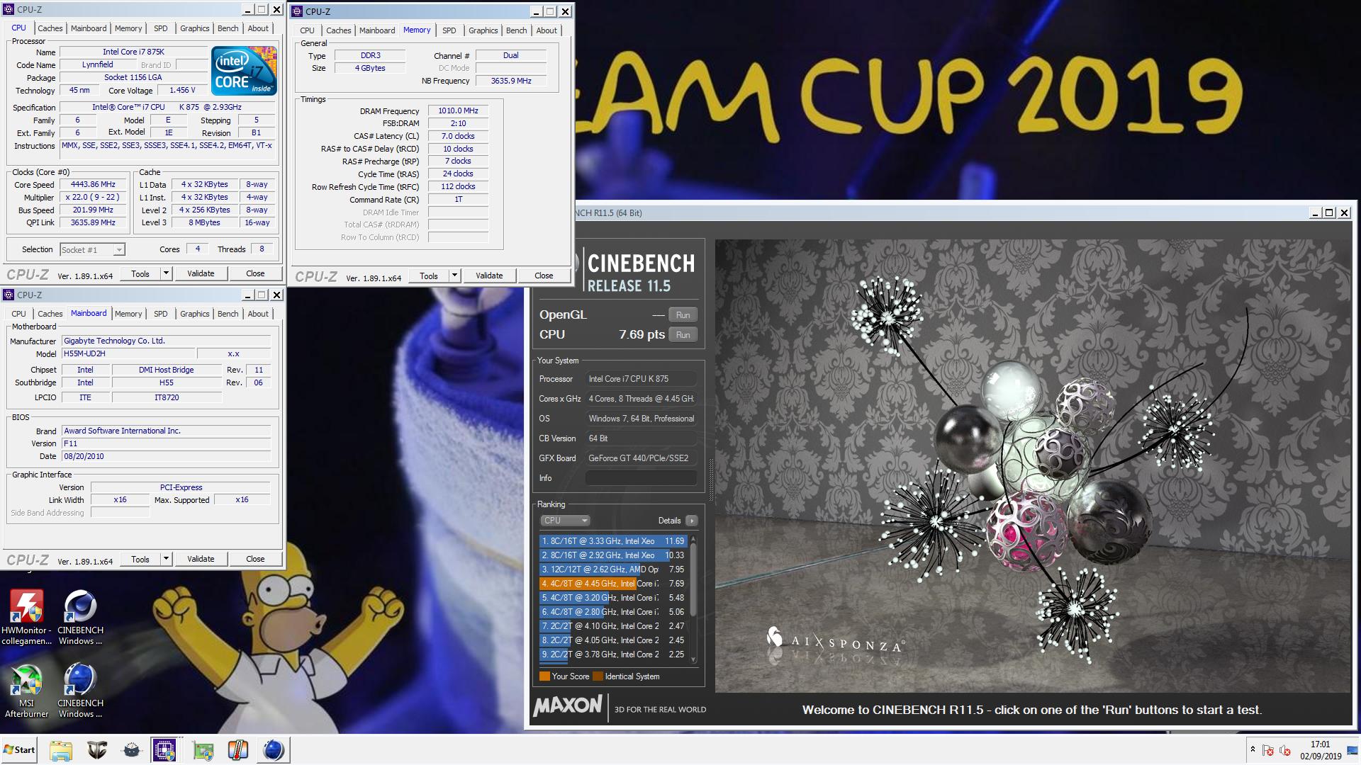
Task: Select ranking row 4C/8T @ 2.80 GHz
Action: [x=612, y=612]
